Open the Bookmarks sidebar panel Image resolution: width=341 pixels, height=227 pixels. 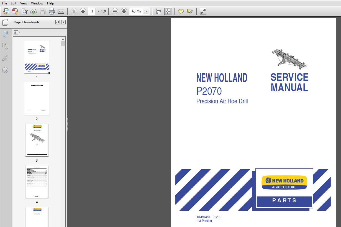[x=5, y=34]
